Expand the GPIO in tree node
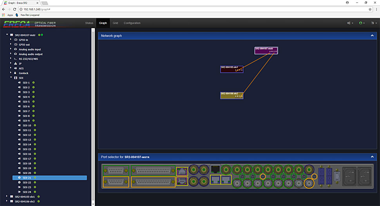Screen dimensions: 380x206 [x=11, y=40]
